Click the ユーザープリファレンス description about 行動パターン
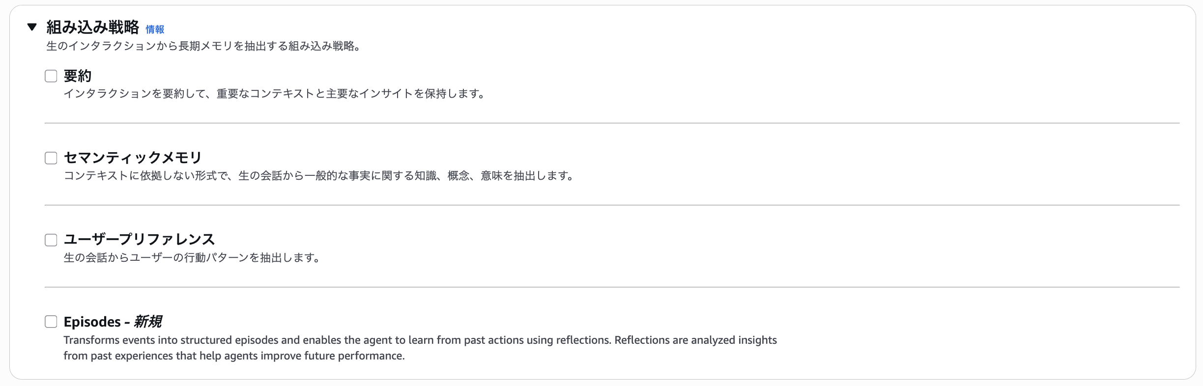The width and height of the screenshot is (1203, 386). tap(192, 258)
